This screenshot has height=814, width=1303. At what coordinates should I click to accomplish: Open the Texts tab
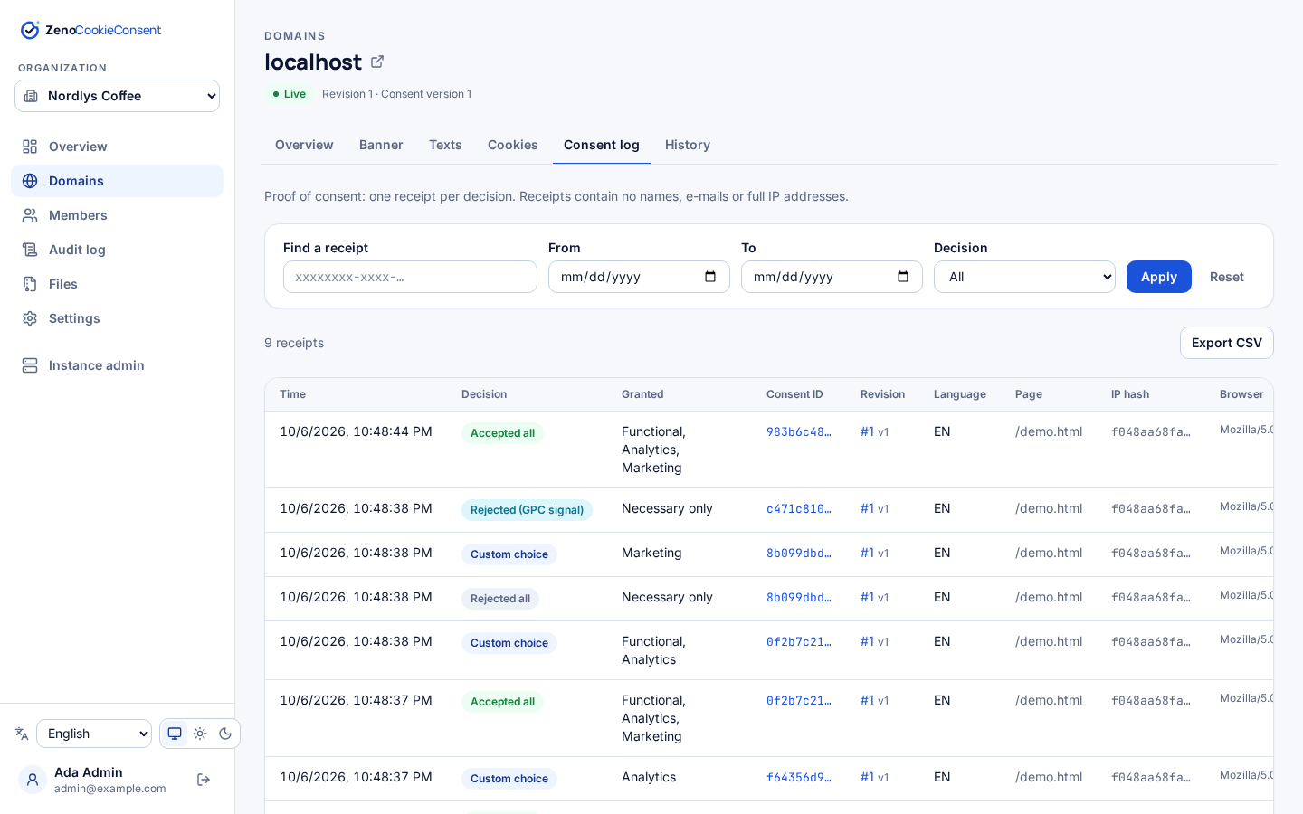tap(445, 145)
